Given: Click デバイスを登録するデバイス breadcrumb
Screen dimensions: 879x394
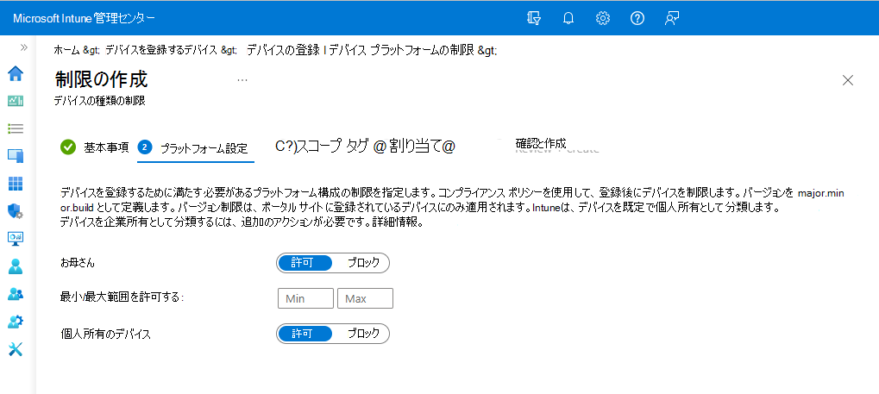Looking at the screenshot, I should point(161,51).
